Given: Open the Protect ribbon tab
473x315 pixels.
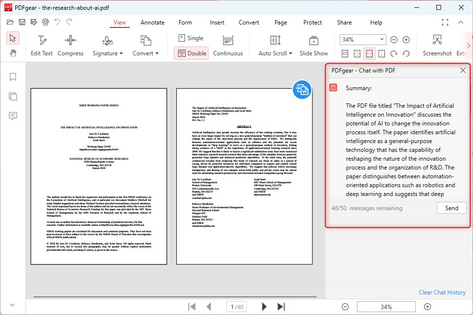Looking at the screenshot, I should [312, 23].
